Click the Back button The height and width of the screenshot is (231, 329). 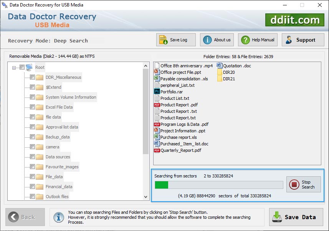(x=25, y=217)
